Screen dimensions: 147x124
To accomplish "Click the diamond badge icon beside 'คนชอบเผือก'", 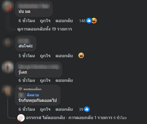I will point(20,89).
